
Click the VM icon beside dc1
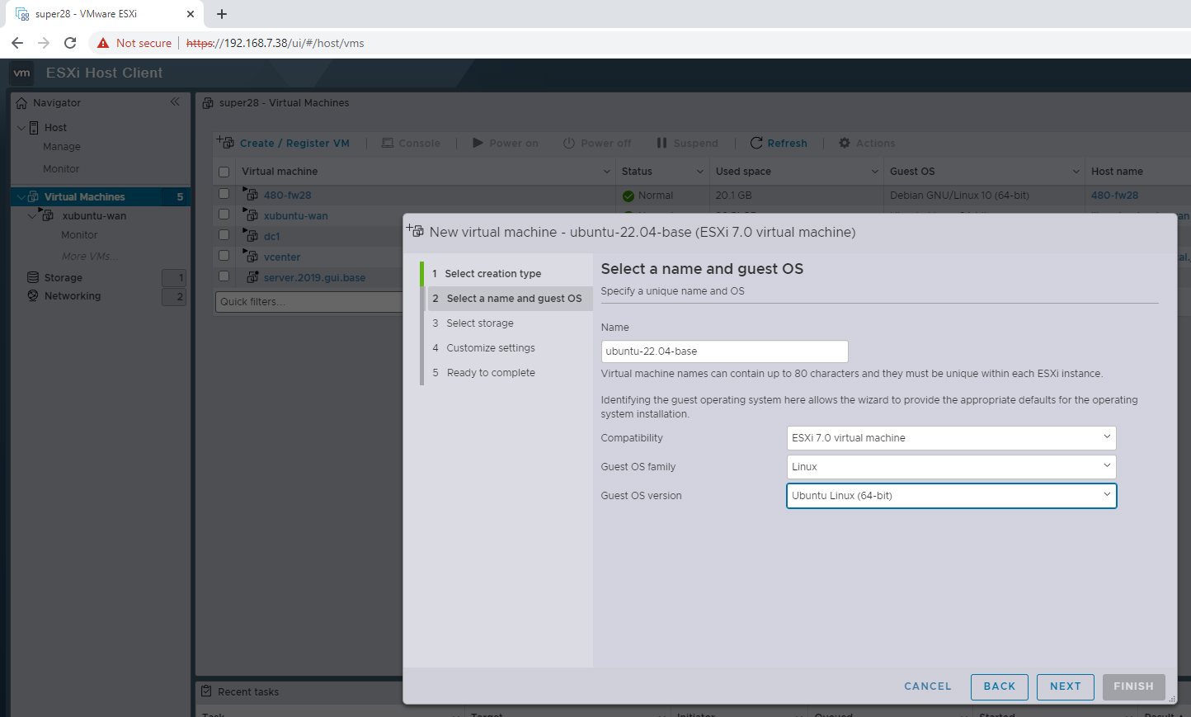(x=251, y=235)
